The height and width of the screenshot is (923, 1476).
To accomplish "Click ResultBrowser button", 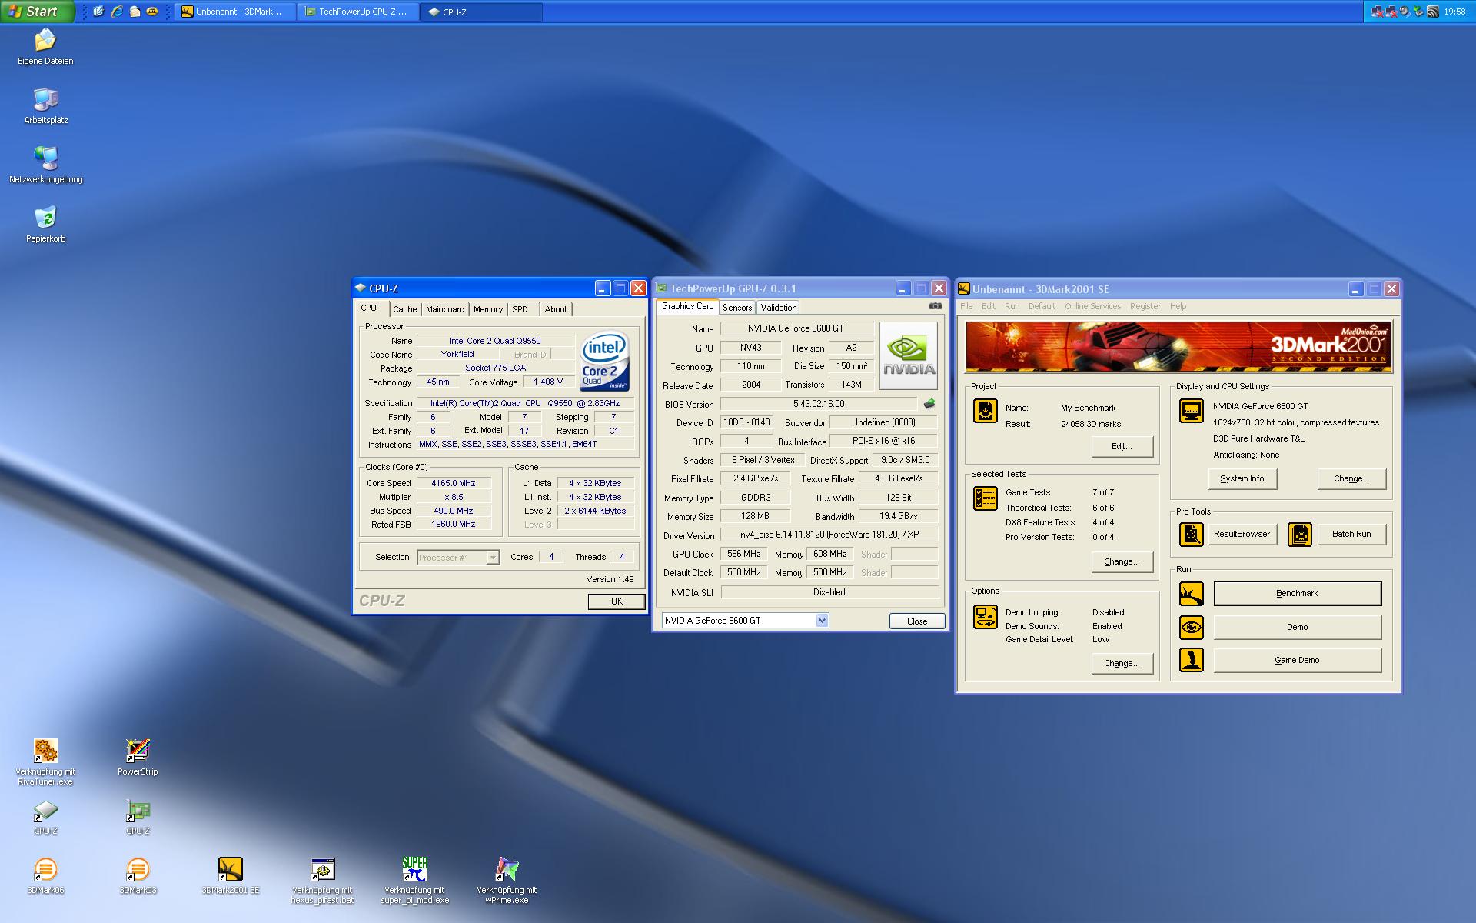I will (x=1242, y=534).
